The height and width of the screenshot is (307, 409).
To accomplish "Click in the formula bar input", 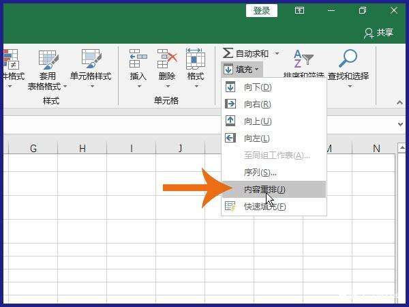I will [198, 124].
